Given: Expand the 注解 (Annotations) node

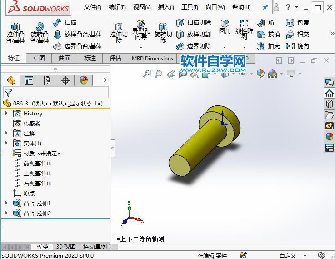Looking at the screenshot, I should pos(6,133).
